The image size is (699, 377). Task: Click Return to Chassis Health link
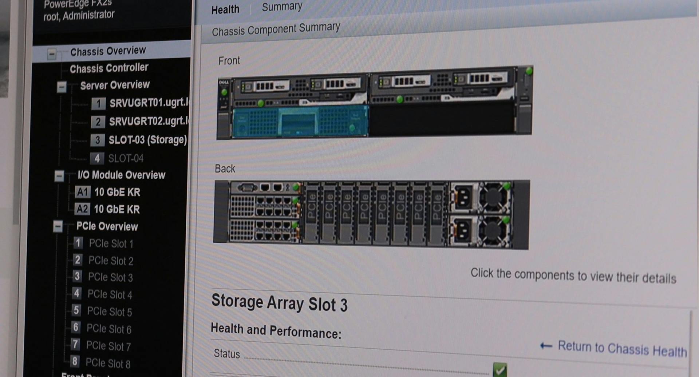click(x=614, y=348)
